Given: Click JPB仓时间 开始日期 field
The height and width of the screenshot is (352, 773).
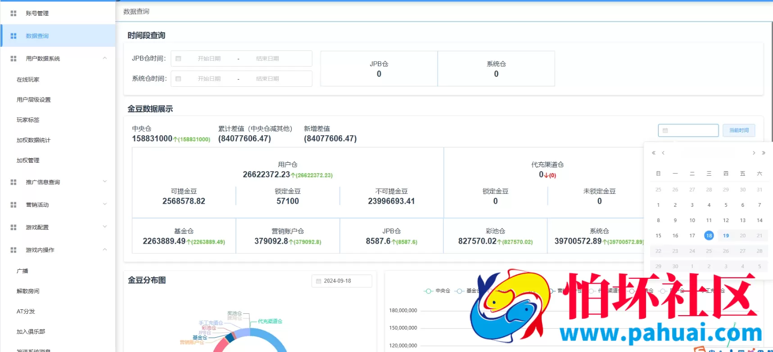Looking at the screenshot, I should [x=209, y=58].
